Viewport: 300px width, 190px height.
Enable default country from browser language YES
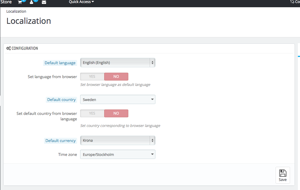point(92,113)
